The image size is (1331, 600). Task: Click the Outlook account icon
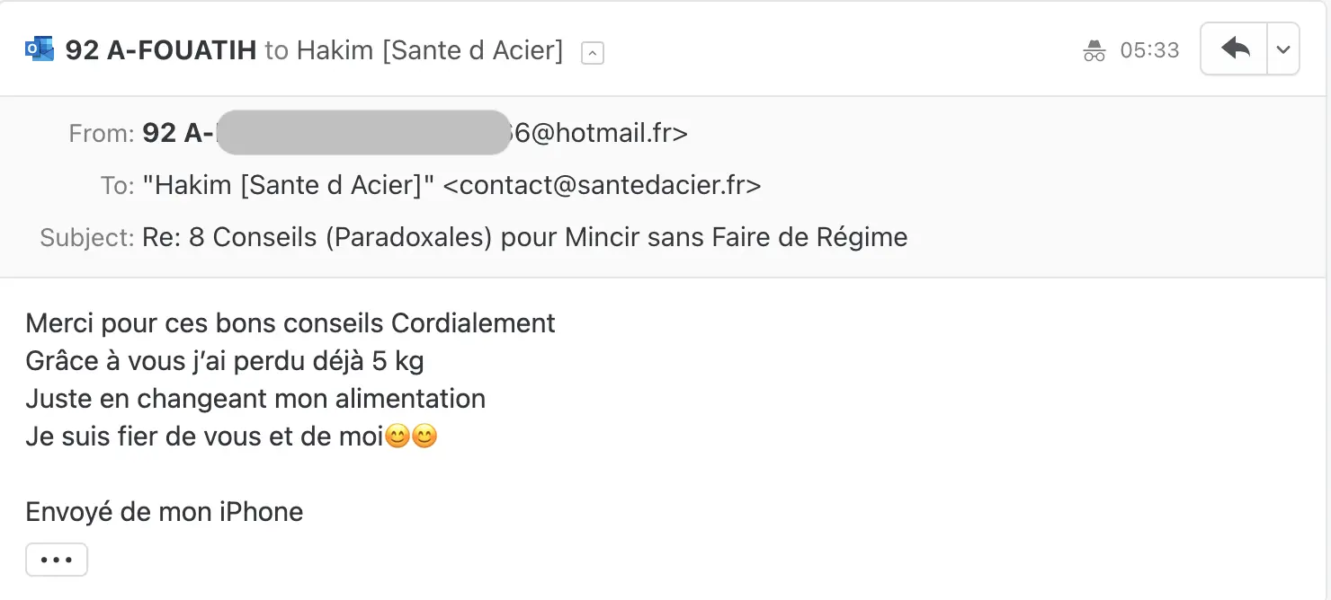(x=40, y=49)
